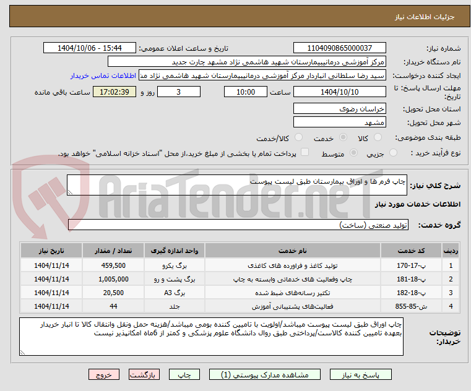Image resolution: width=471 pixels, height=391 pixels.
Task: Open مشاهده مدارک پیوستی (1) button
Action: [x=265, y=374]
